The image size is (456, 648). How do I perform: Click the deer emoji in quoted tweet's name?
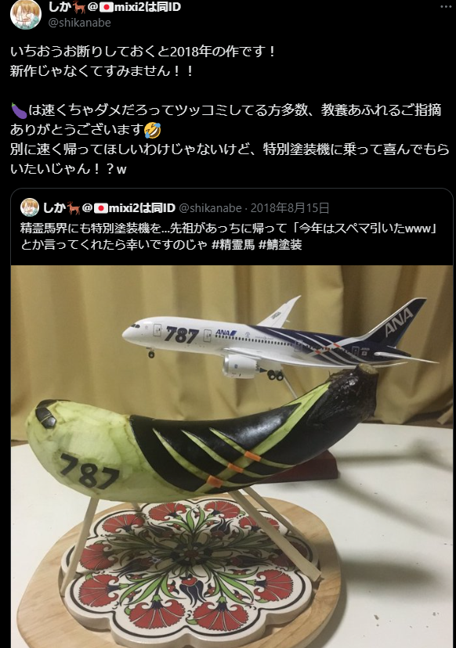[x=74, y=208]
